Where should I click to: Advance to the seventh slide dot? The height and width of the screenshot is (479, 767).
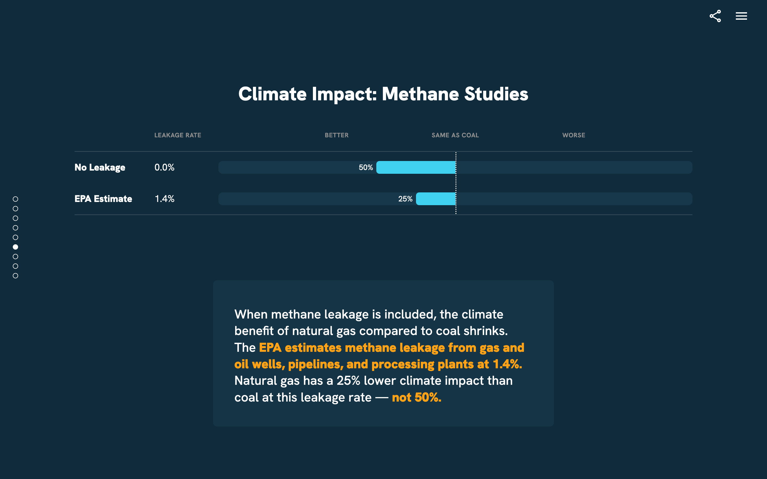click(x=15, y=256)
